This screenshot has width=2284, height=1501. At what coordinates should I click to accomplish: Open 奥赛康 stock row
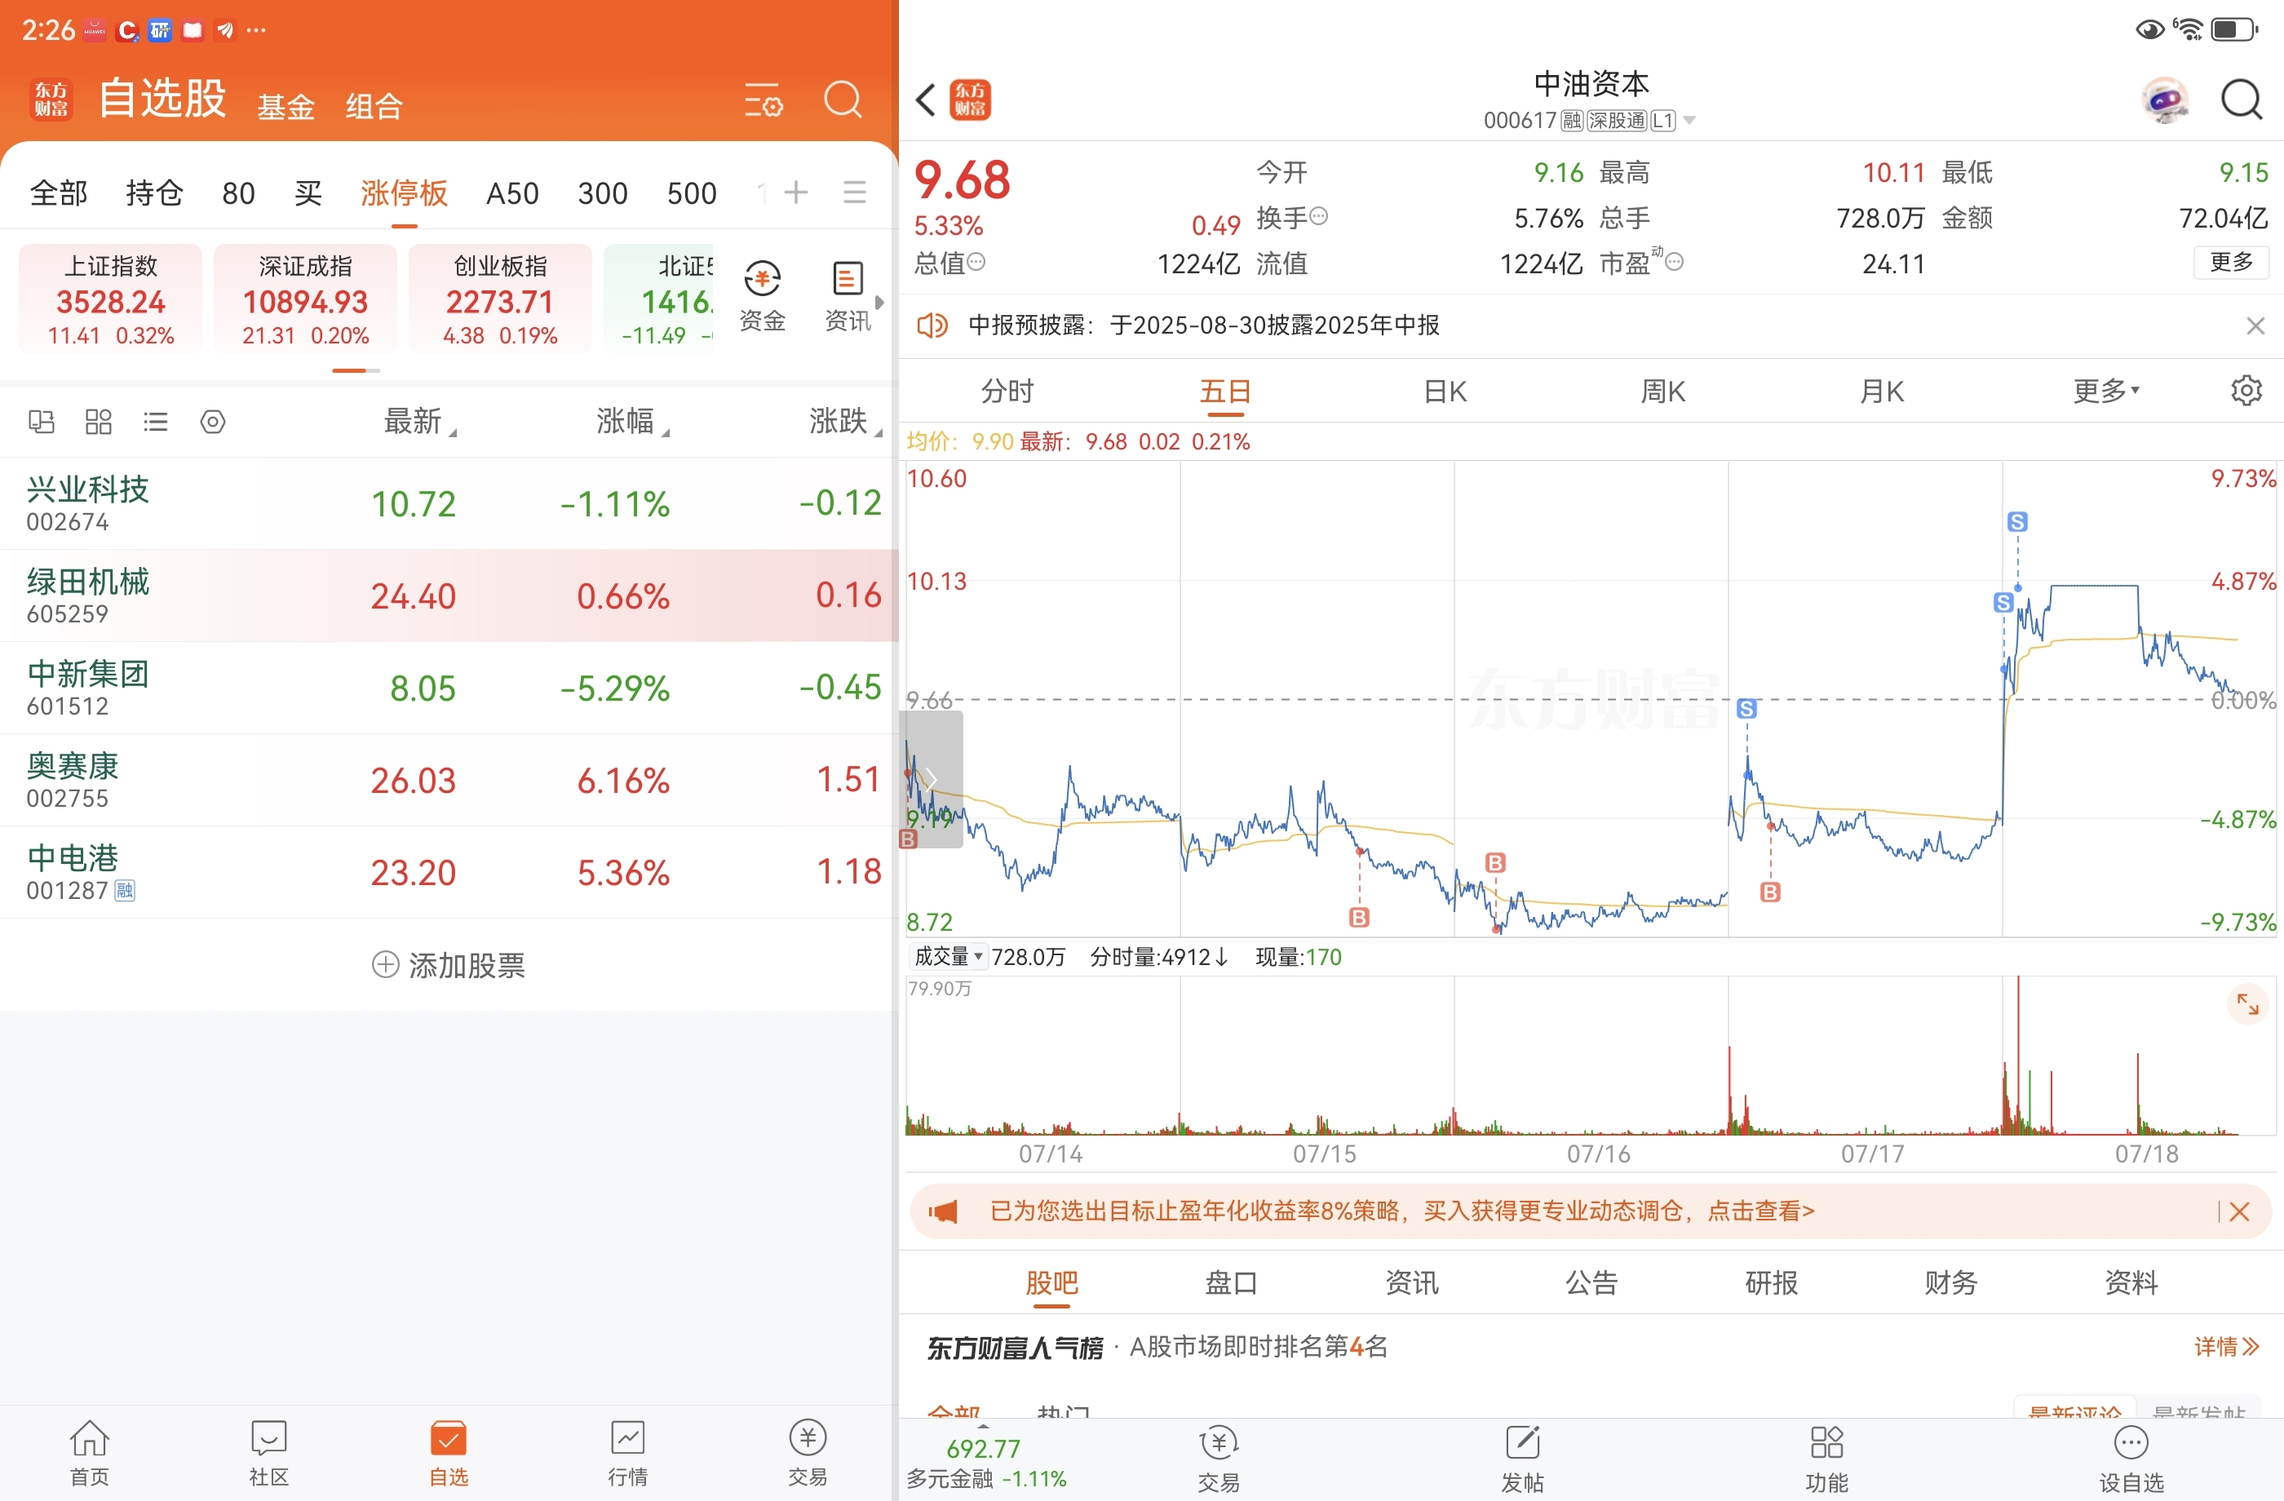tap(449, 779)
